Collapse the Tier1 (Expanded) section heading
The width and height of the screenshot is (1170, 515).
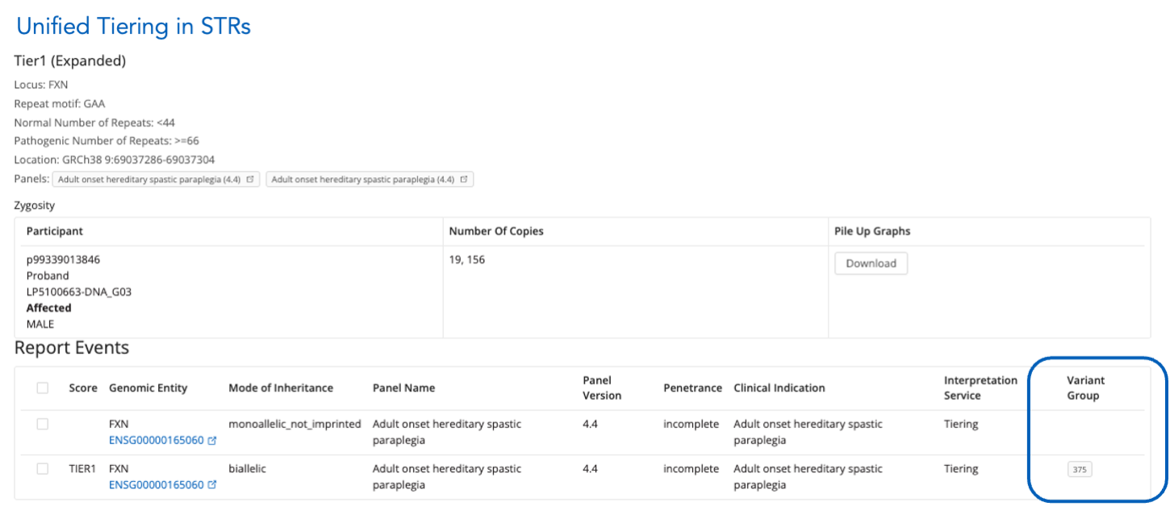point(70,61)
